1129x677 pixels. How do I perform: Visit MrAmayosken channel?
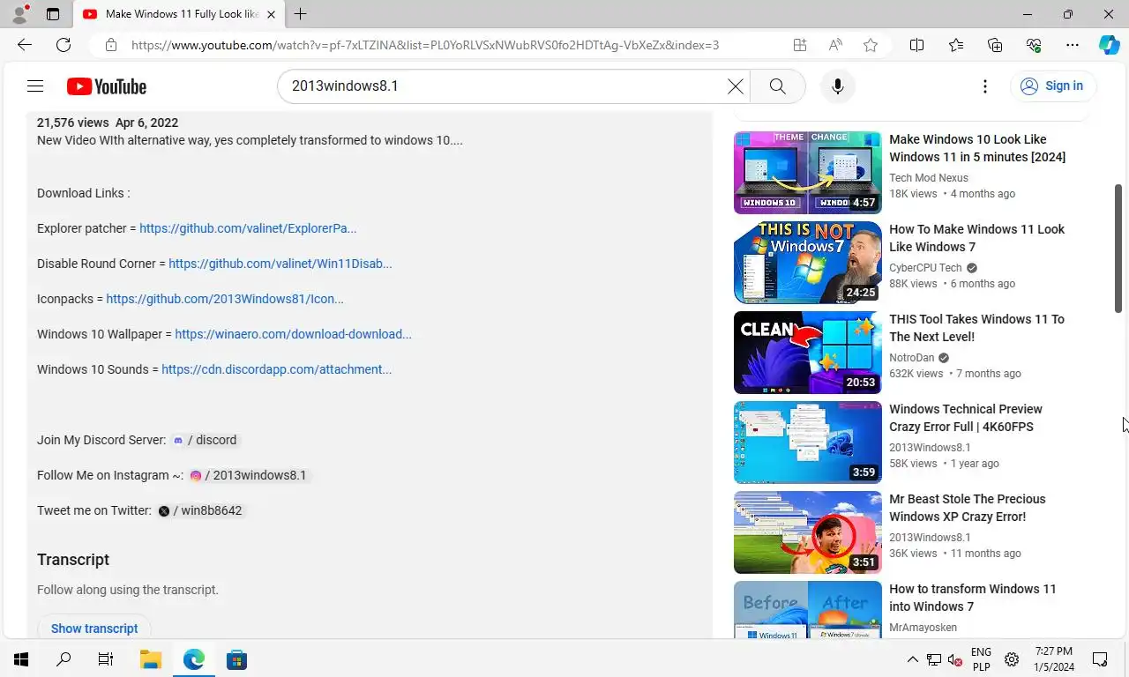point(923,628)
